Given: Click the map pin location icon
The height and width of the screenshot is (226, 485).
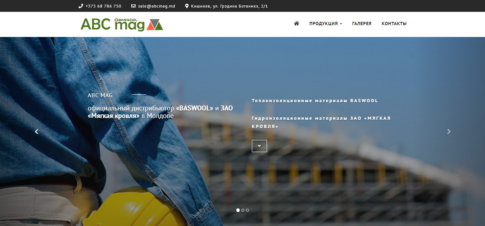Looking at the screenshot, I should point(187,6).
